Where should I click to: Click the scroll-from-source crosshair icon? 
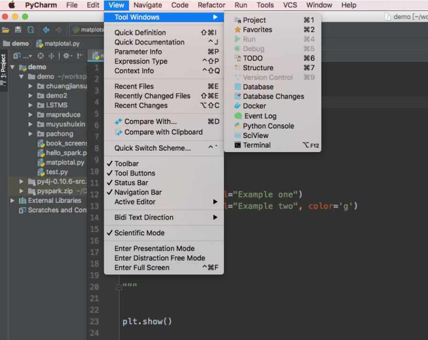tap(40, 55)
